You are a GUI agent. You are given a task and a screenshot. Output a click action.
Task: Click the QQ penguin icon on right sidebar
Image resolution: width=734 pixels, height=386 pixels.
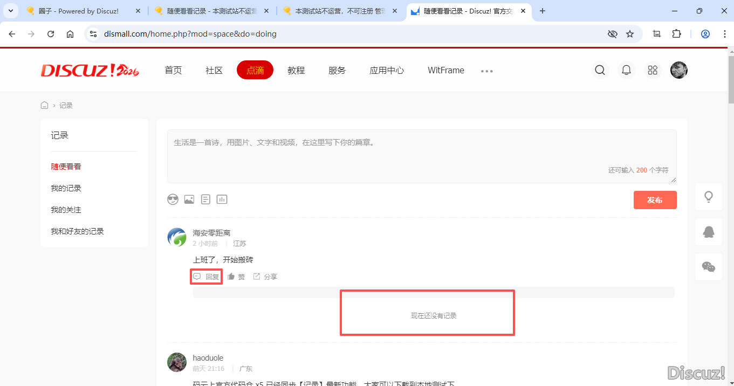pyautogui.click(x=709, y=232)
